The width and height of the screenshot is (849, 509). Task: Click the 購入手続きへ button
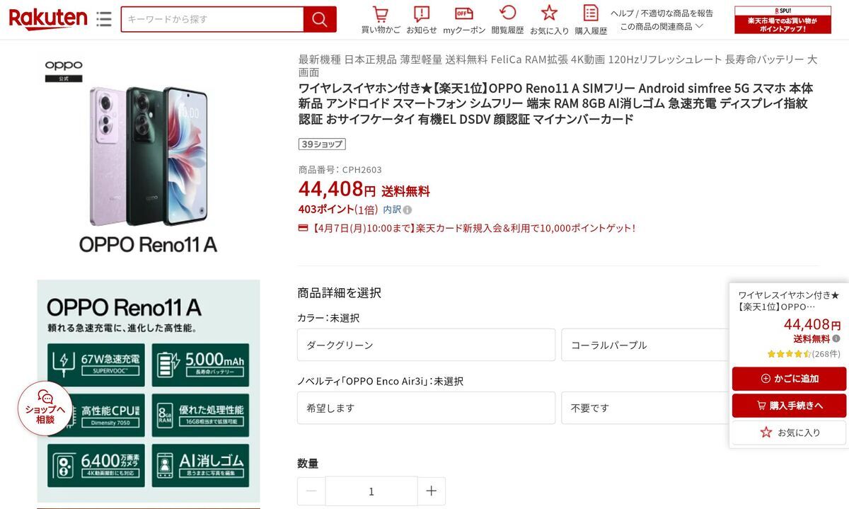point(789,406)
